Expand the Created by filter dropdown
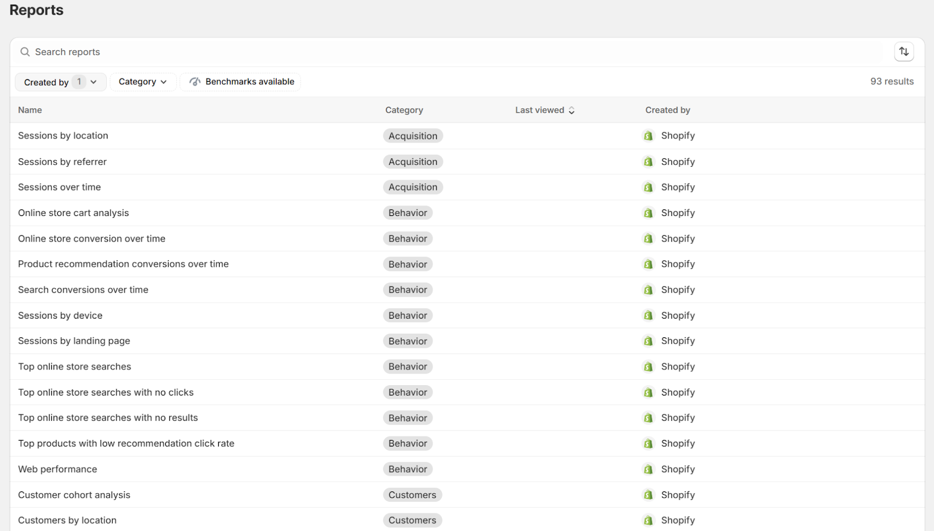The width and height of the screenshot is (934, 531). pos(60,82)
